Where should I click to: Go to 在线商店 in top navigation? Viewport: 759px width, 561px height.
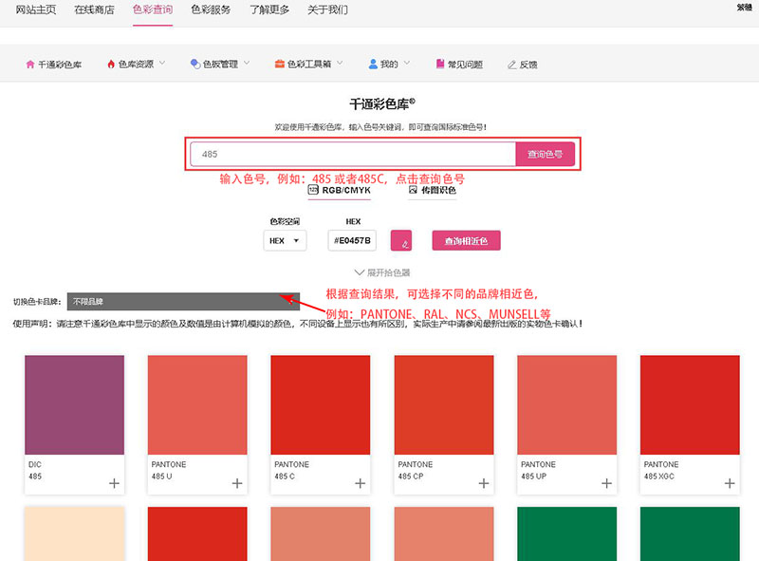pos(94,10)
